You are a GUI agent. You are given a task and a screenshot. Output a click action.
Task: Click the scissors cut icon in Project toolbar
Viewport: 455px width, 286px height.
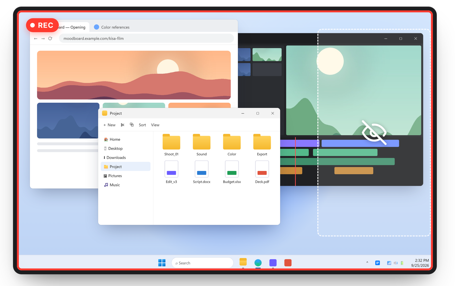(x=123, y=125)
